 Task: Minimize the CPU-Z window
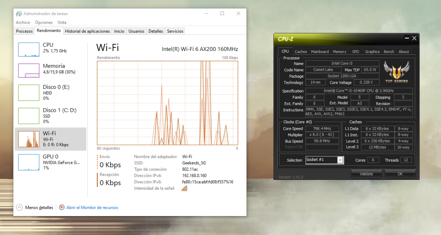[407, 38]
